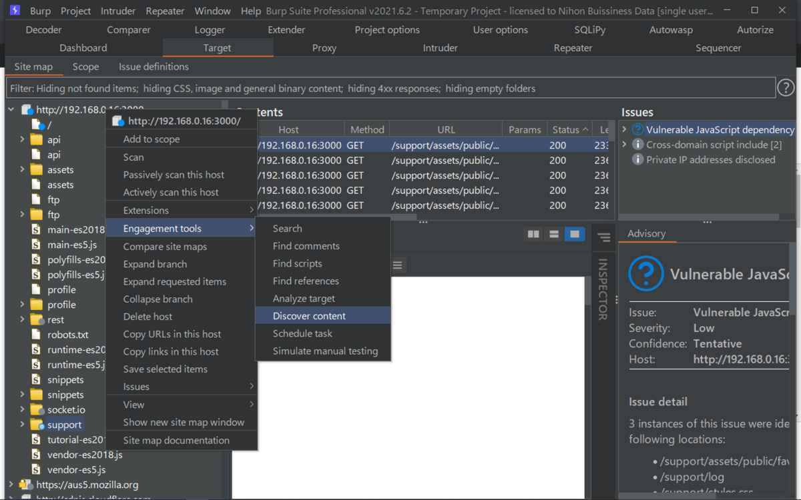
Task: Click the info icon beside Cross-domain script include
Action: (x=638, y=145)
